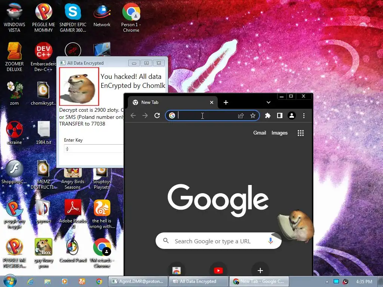Viewport: 383px width, 287px height.
Task: Open Souptoys Playsets shortcut
Action: (102, 179)
